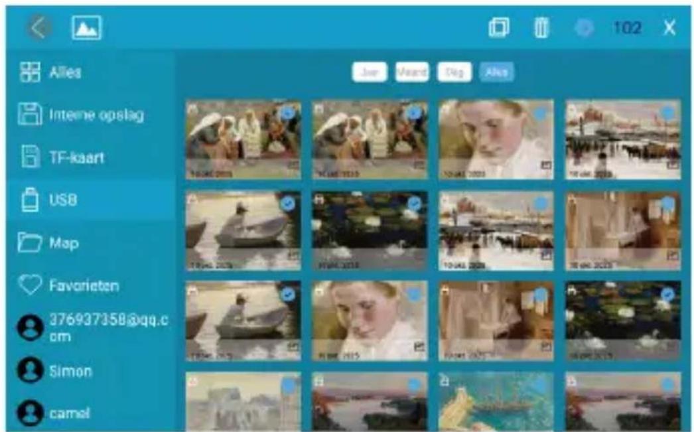This screenshot has height=432, width=694.
Task: Uncheck the leftmost seated women photo
Action: tap(288, 113)
